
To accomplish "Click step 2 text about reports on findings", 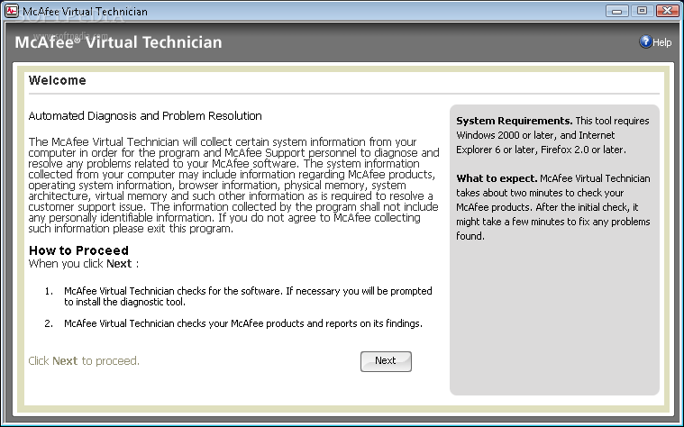I will point(243,323).
